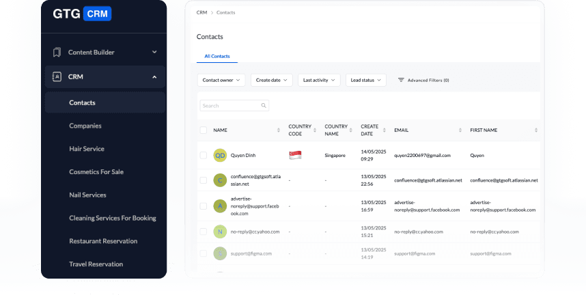Click email quyen2200697@gmail.com

(x=422, y=156)
